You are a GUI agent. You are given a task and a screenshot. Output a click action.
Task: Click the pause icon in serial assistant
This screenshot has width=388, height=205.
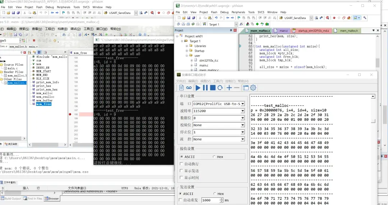click(205, 88)
